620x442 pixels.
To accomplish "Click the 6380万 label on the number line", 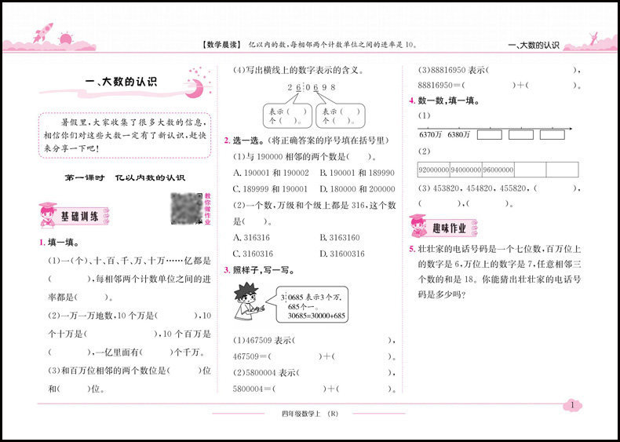I will (x=458, y=134).
